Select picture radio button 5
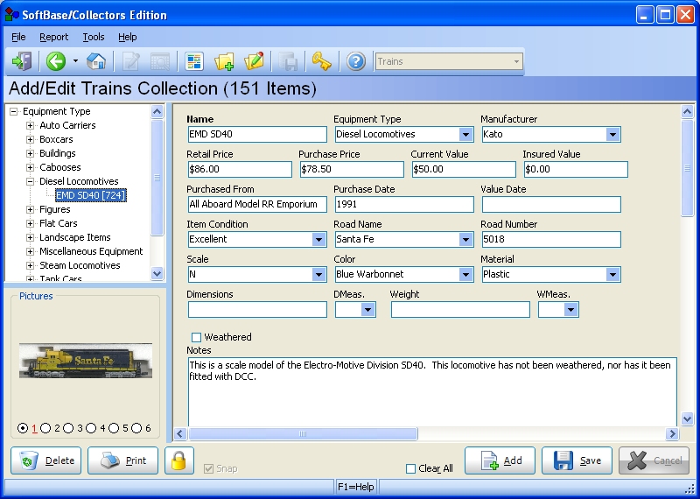 click(x=114, y=428)
